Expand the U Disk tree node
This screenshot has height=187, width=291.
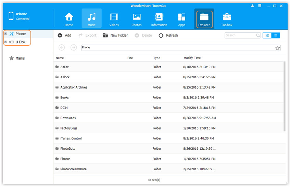(5, 42)
